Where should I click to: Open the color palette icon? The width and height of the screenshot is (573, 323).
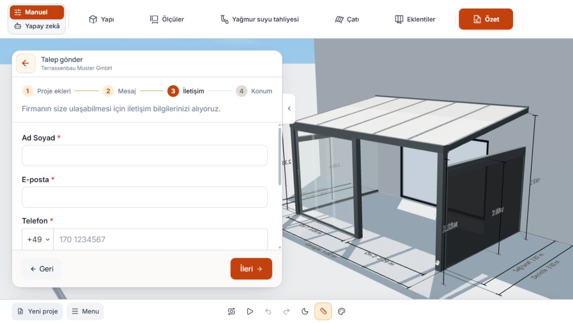(342, 311)
